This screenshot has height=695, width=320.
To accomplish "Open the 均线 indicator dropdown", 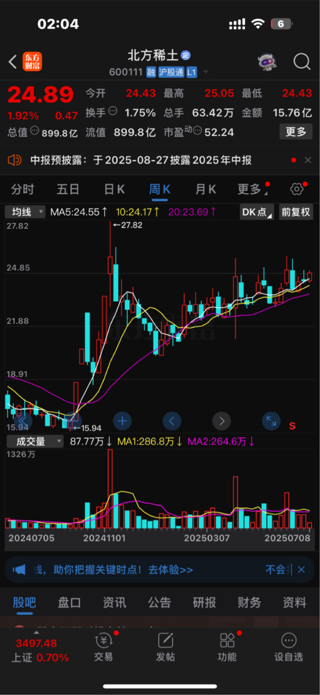I will coord(25,212).
